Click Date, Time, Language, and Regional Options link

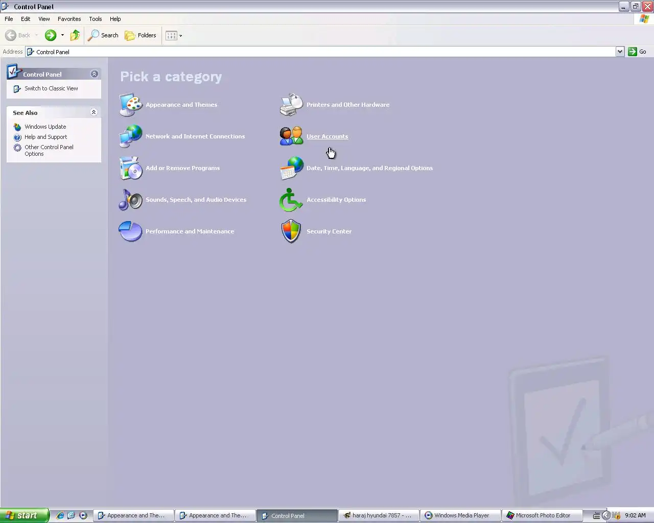point(369,168)
